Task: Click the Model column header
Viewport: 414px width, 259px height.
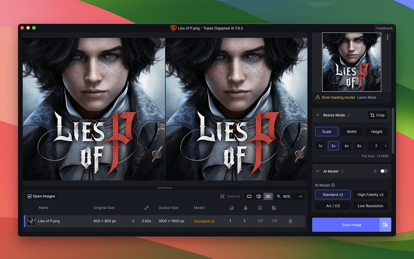Action: coord(199,208)
